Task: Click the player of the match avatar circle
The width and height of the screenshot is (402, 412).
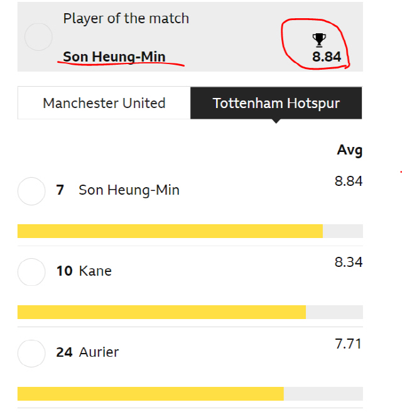Action: click(x=38, y=37)
